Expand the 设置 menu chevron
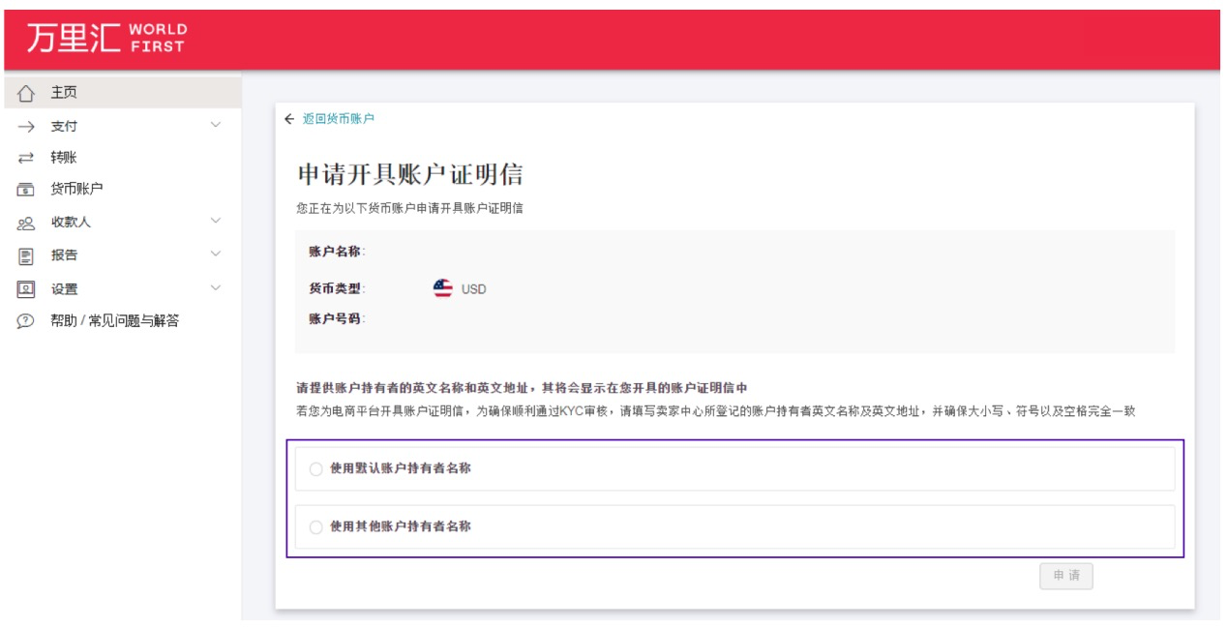The width and height of the screenshot is (1228, 629). [x=216, y=287]
